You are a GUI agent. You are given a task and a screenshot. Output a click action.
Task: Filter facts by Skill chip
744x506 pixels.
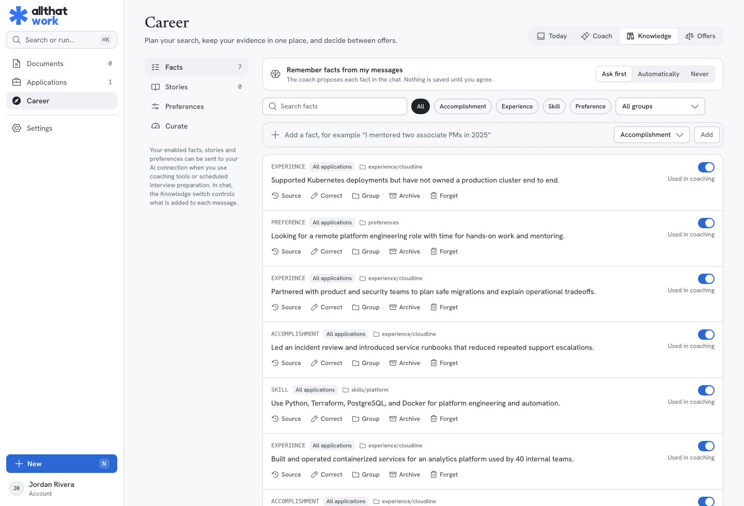click(x=554, y=106)
